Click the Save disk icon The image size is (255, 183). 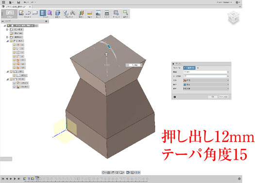[x=18, y=2]
